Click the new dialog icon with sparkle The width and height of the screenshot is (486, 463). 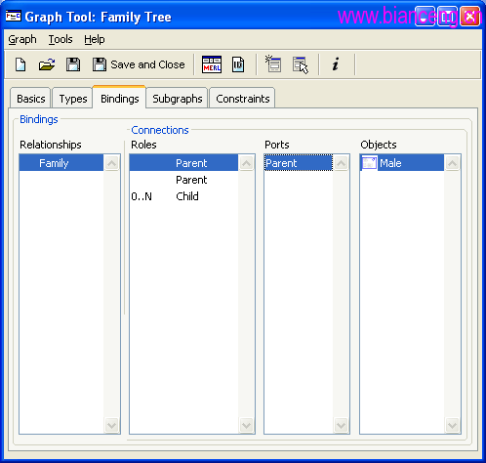[x=273, y=63]
